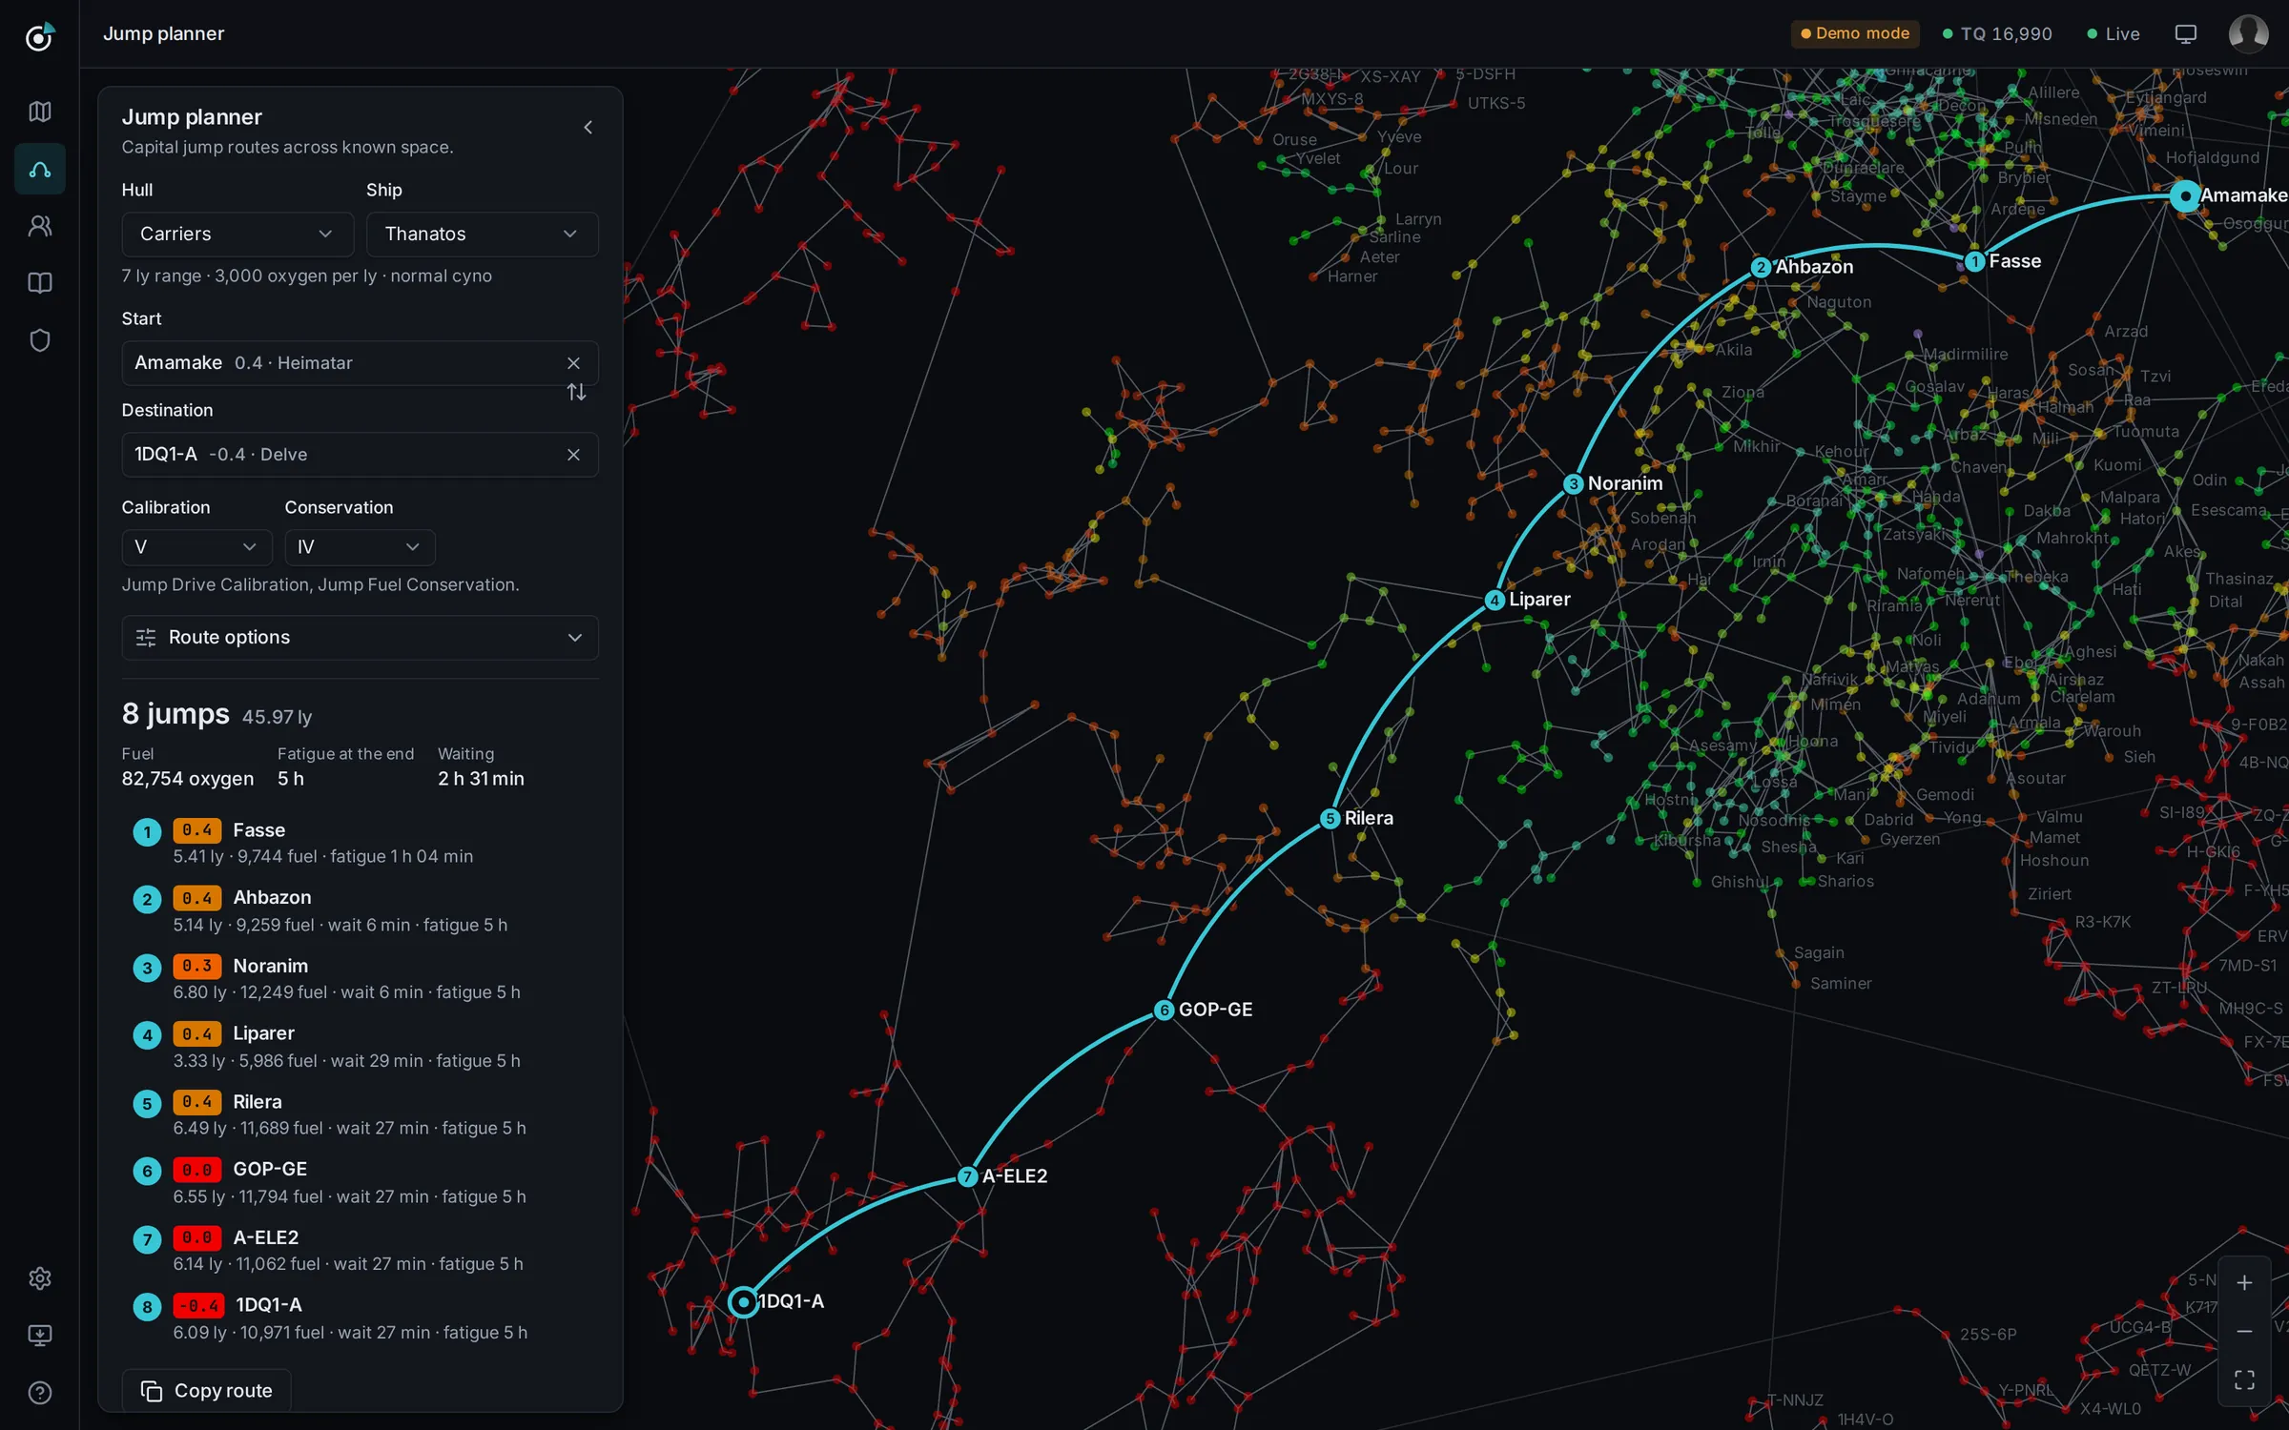
Task: Select the Fasse jump in route list
Action: coord(360,843)
